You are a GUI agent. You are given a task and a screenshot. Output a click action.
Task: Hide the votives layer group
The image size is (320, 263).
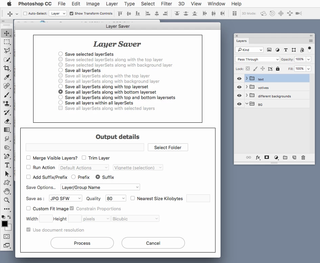coord(239,87)
